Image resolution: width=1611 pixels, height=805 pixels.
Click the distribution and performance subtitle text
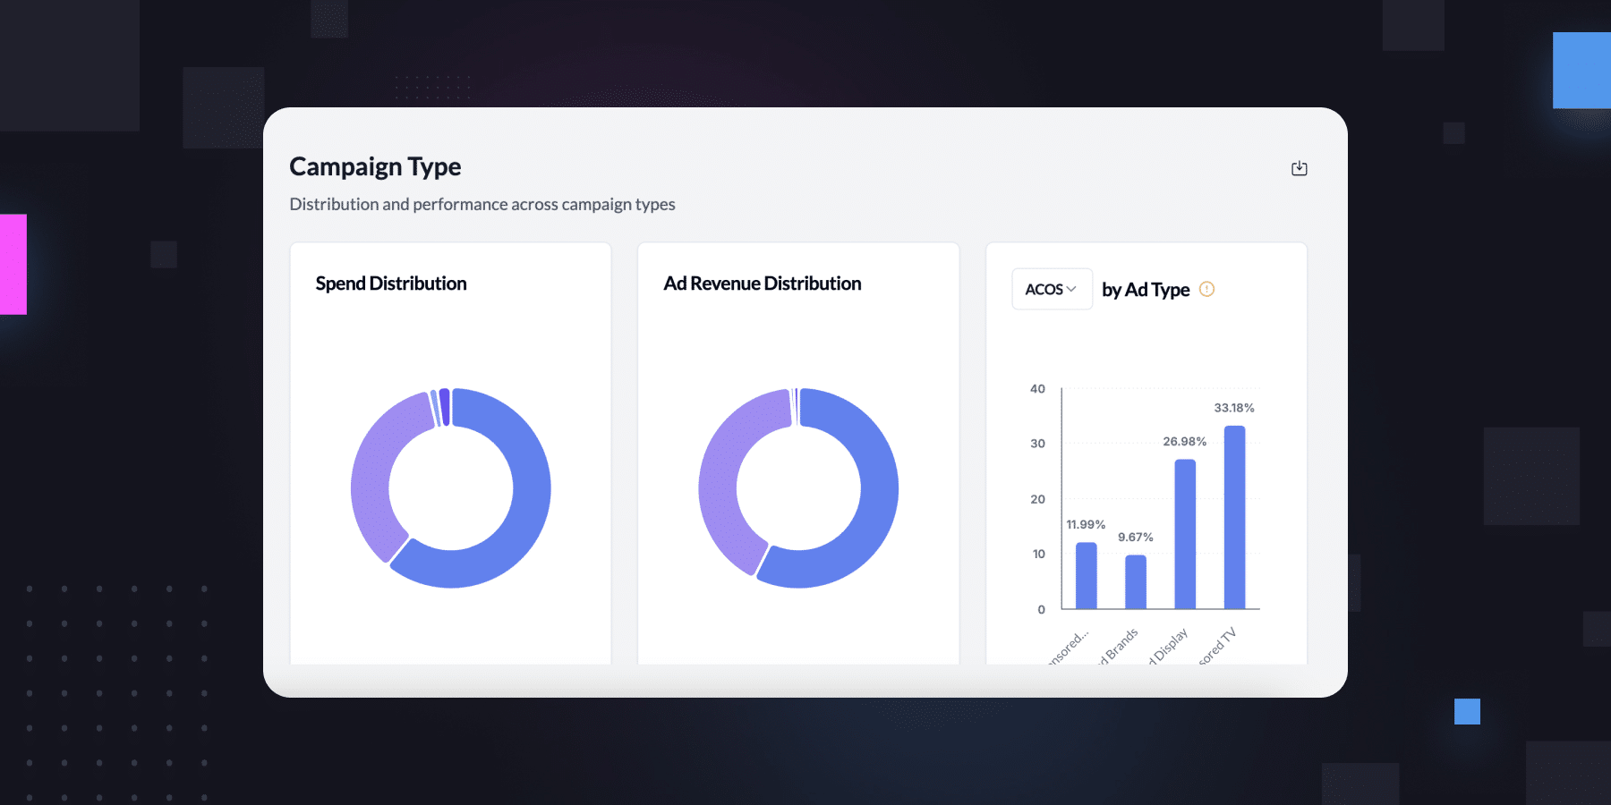click(x=482, y=205)
